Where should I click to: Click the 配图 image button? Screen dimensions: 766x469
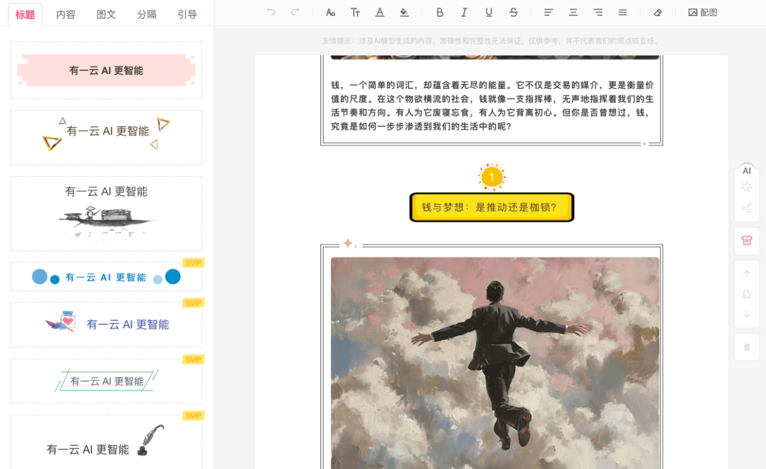703,12
